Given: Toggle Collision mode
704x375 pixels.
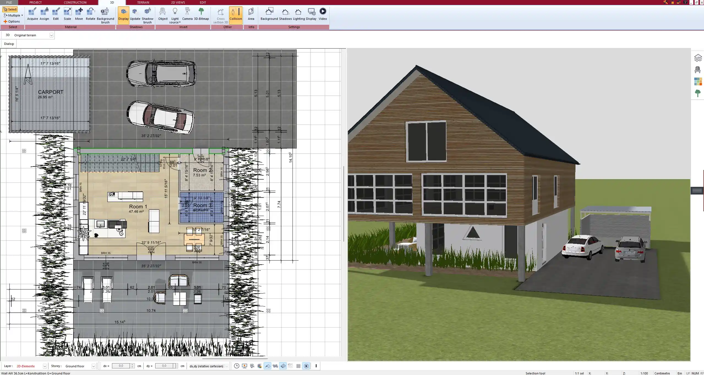Looking at the screenshot, I should [236, 15].
